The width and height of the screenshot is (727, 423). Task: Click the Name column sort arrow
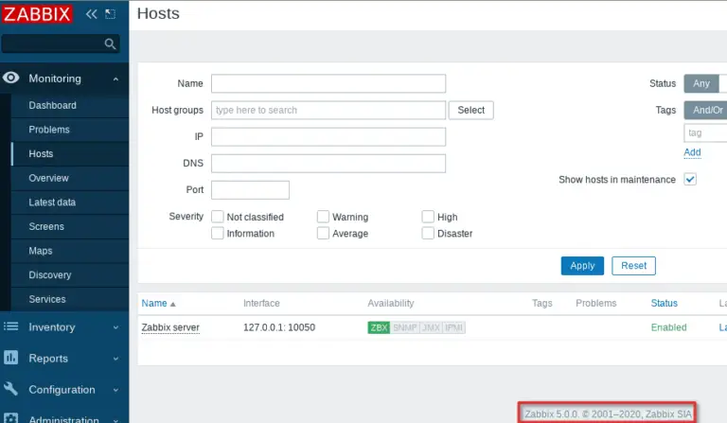173,305
